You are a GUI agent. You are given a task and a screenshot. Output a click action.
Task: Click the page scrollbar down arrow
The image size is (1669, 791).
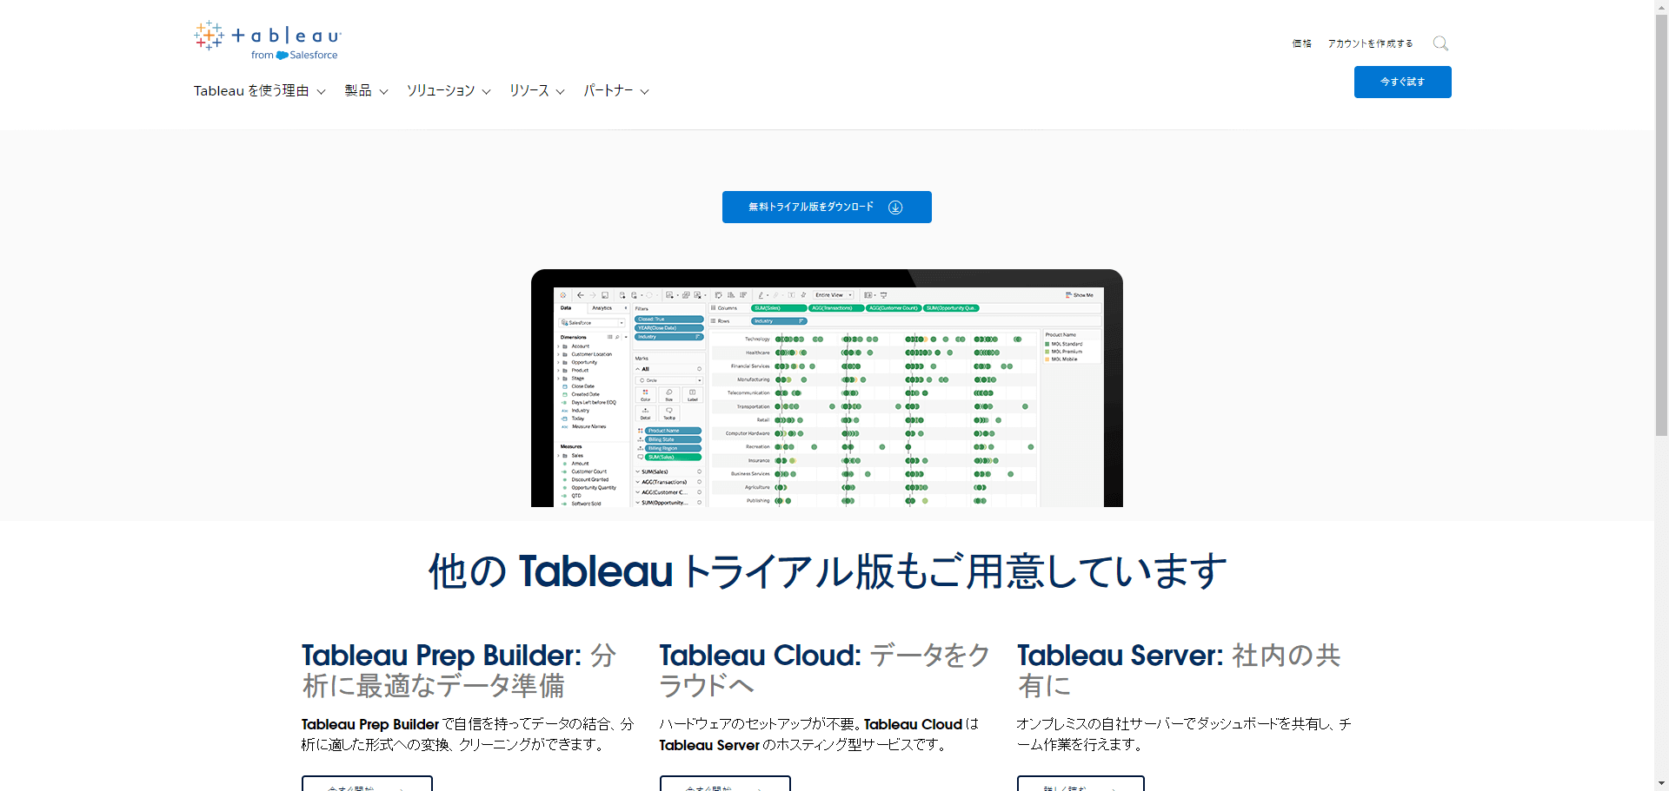[1661, 784]
